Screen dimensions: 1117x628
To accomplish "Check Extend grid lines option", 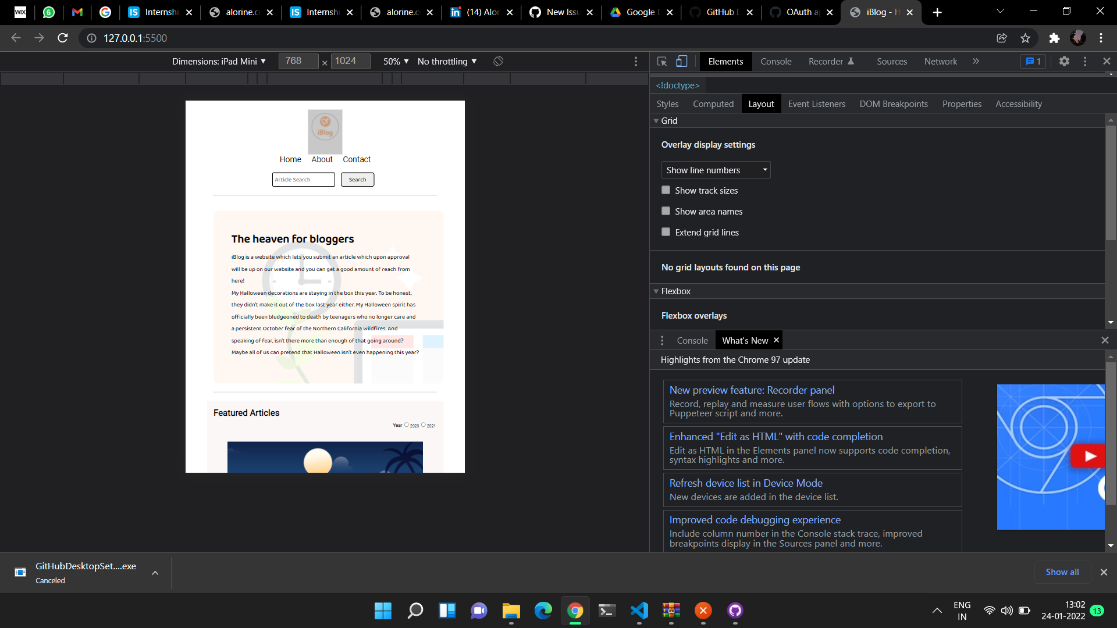I will click(x=666, y=231).
